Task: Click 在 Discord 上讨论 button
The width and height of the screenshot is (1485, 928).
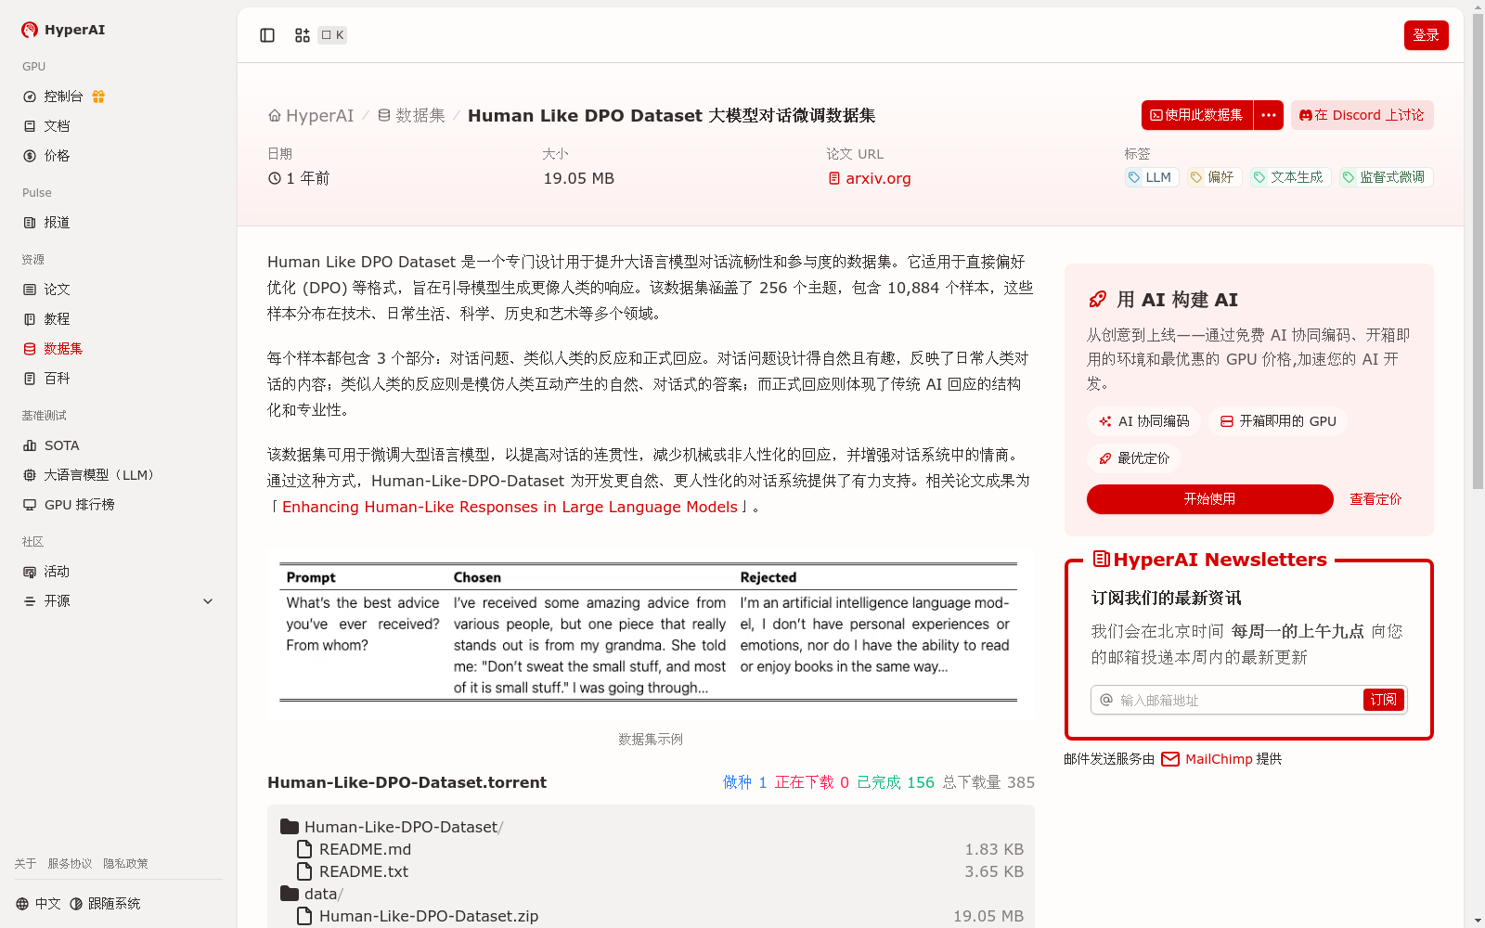Action: click(1362, 115)
